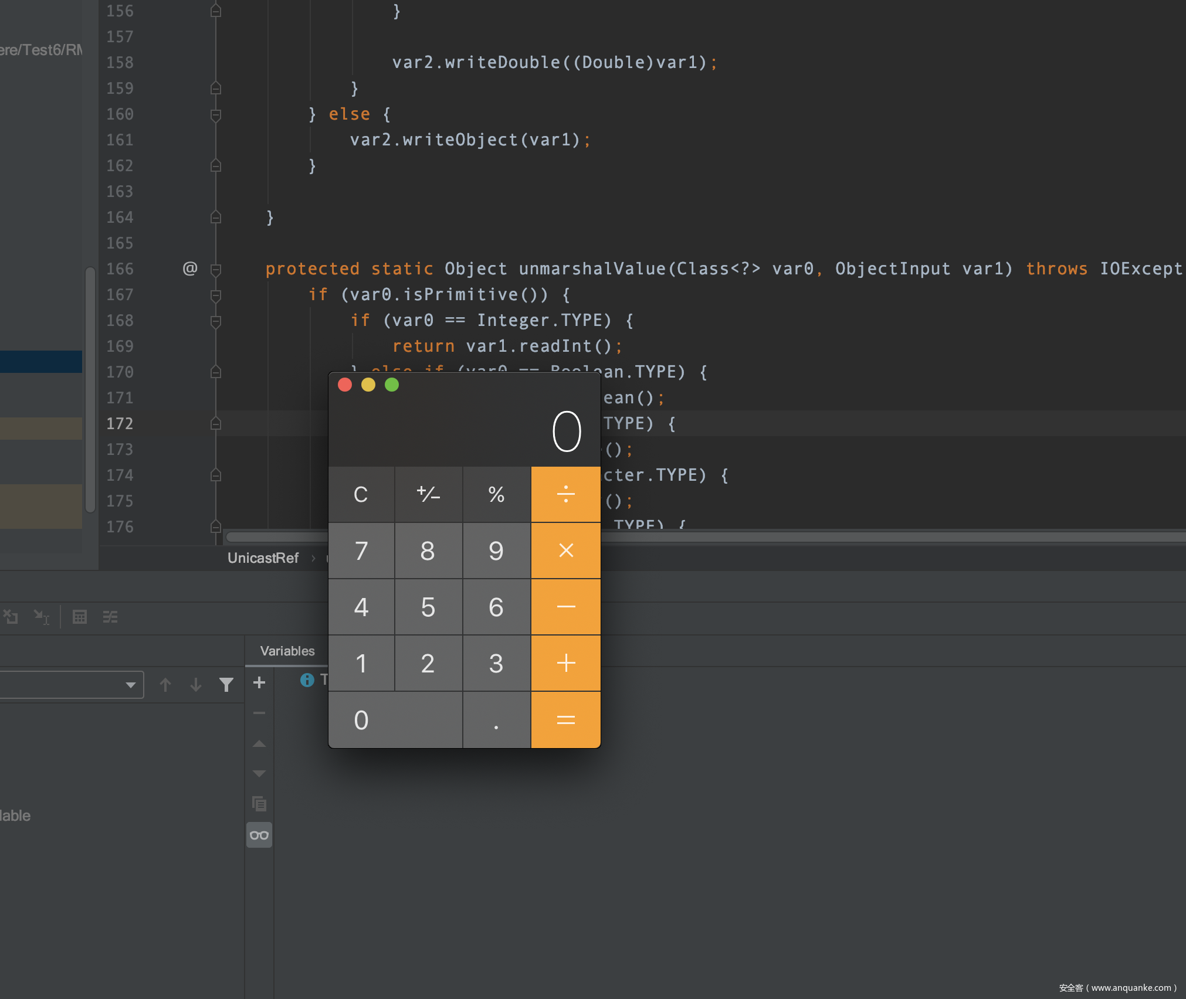This screenshot has height=999, width=1186.
Task: Collapse the if block fold at line 167
Action: pyautogui.click(x=216, y=295)
